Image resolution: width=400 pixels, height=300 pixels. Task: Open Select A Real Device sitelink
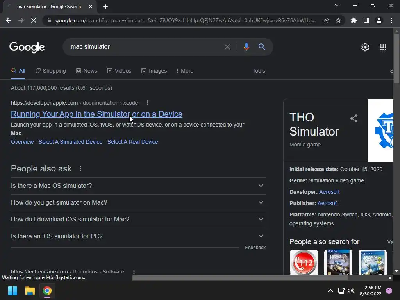[x=133, y=142]
